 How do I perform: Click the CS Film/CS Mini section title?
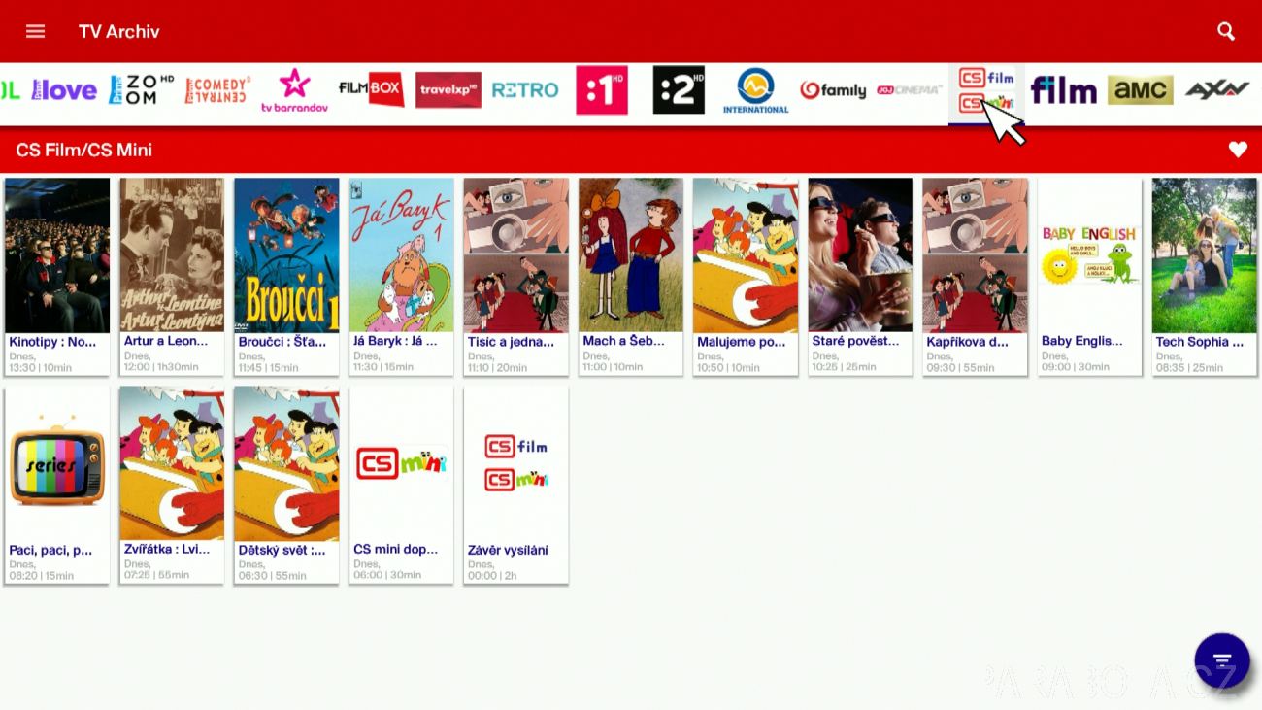84,150
